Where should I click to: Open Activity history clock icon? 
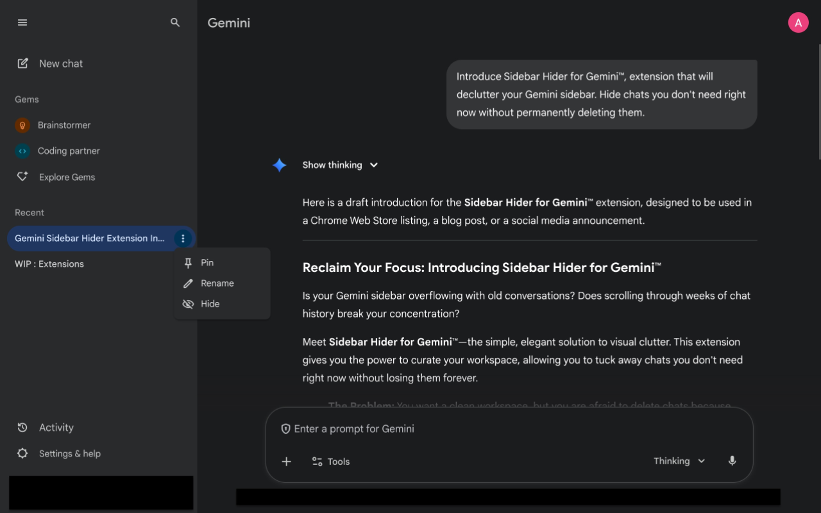[x=22, y=428]
